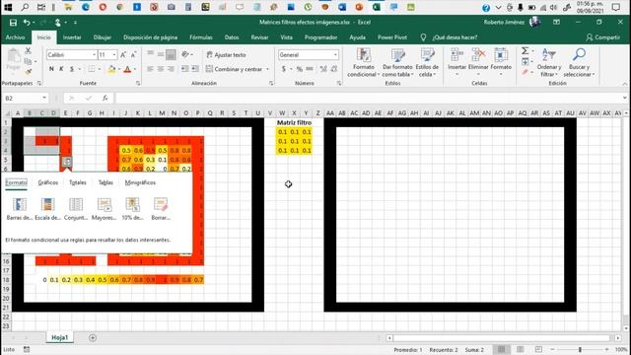This screenshot has height=355, width=631.
Task: Switch to Page Break Preview icon
Action: pos(538,349)
